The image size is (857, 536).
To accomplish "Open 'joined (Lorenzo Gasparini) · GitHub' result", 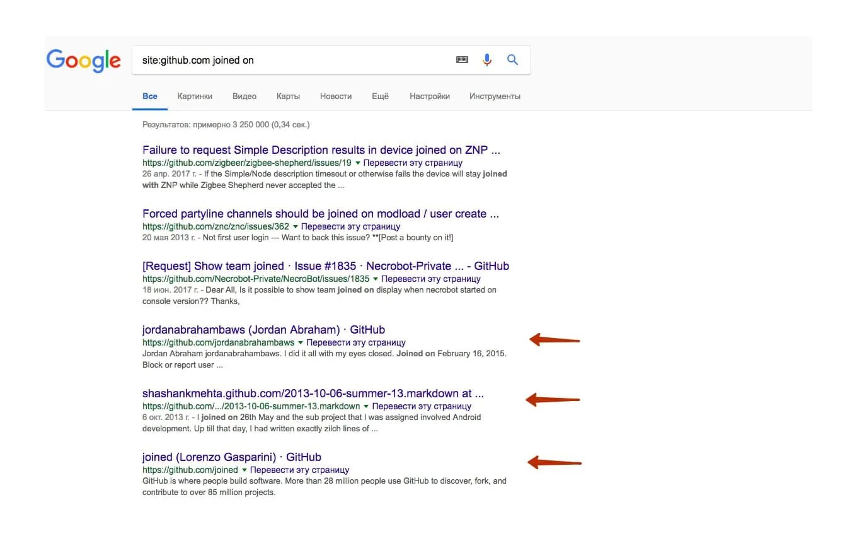I will tap(232, 457).
